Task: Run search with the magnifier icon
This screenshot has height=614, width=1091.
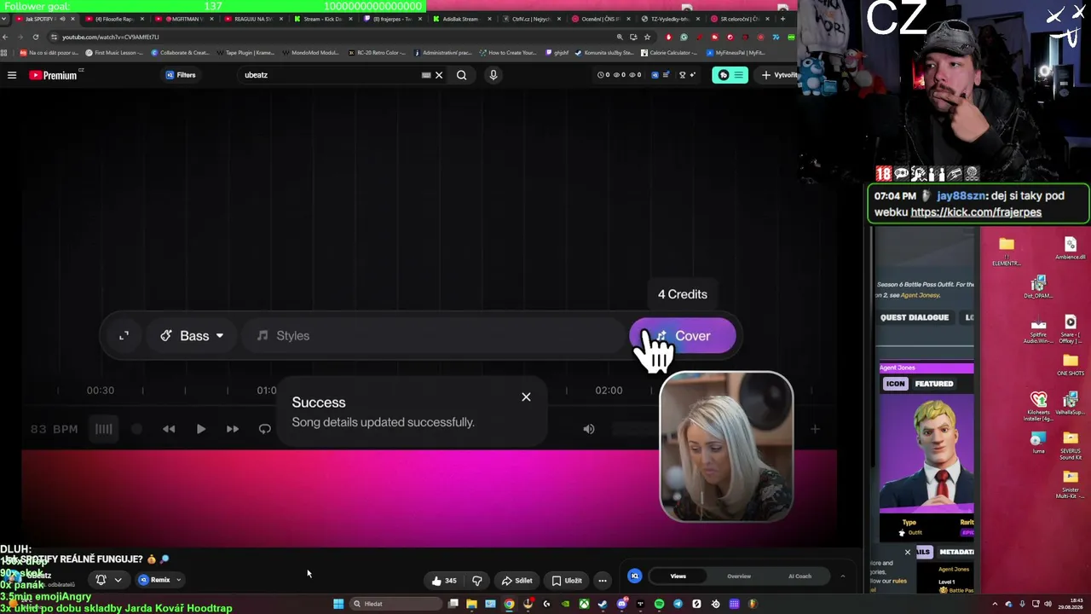Action: [x=461, y=75]
